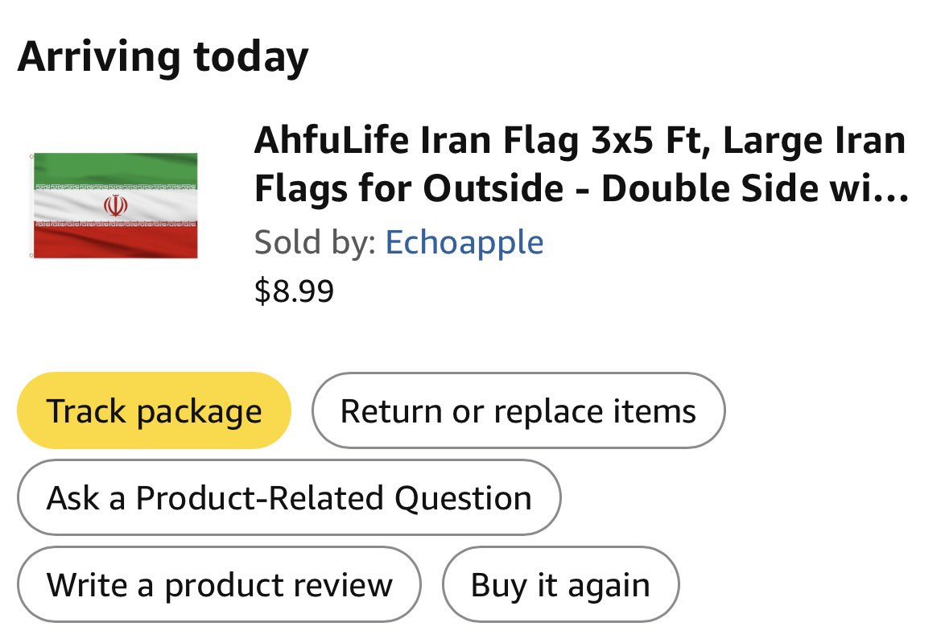941x639 pixels.
Task: Open the Echoapple seller link
Action: click(x=464, y=242)
